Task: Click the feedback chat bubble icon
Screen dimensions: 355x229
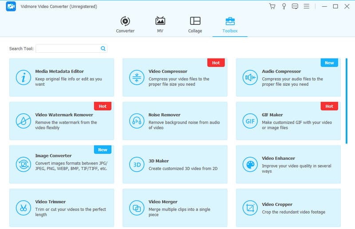Action: click(x=295, y=6)
